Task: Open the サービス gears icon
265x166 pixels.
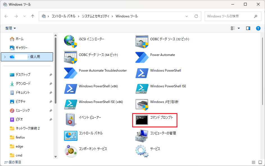Action: point(142,151)
